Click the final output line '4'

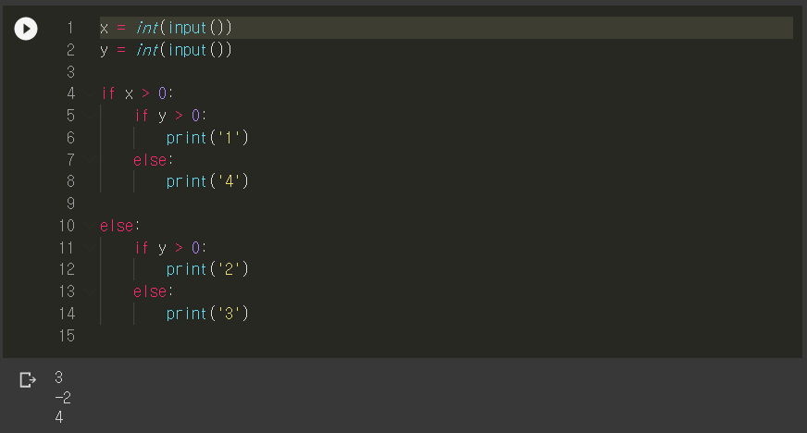tap(59, 417)
